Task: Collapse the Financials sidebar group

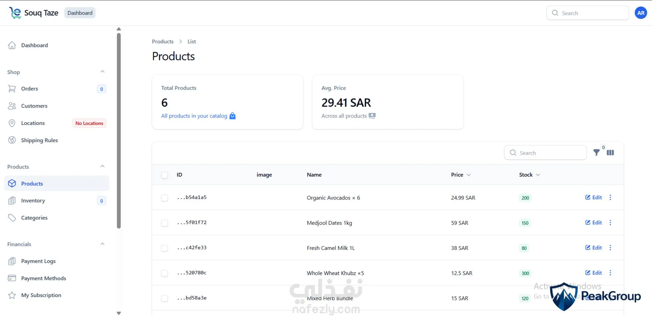Action: click(x=102, y=244)
